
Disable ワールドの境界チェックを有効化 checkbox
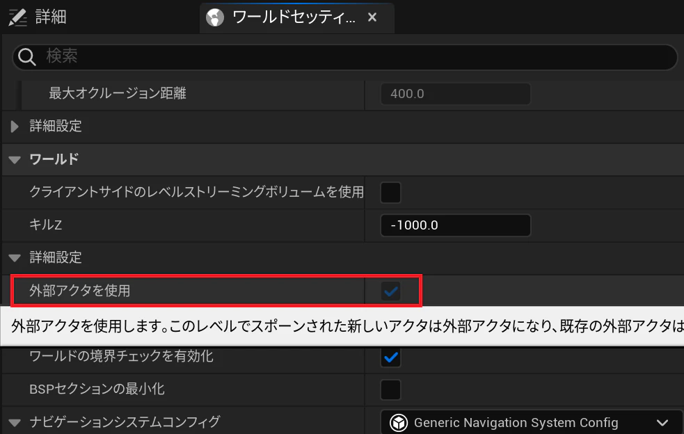(390, 357)
